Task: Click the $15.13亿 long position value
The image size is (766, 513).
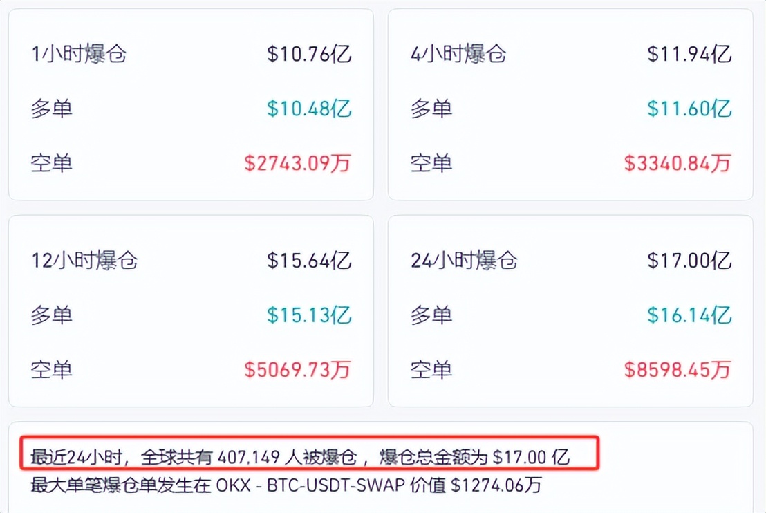Action: pyautogui.click(x=309, y=315)
